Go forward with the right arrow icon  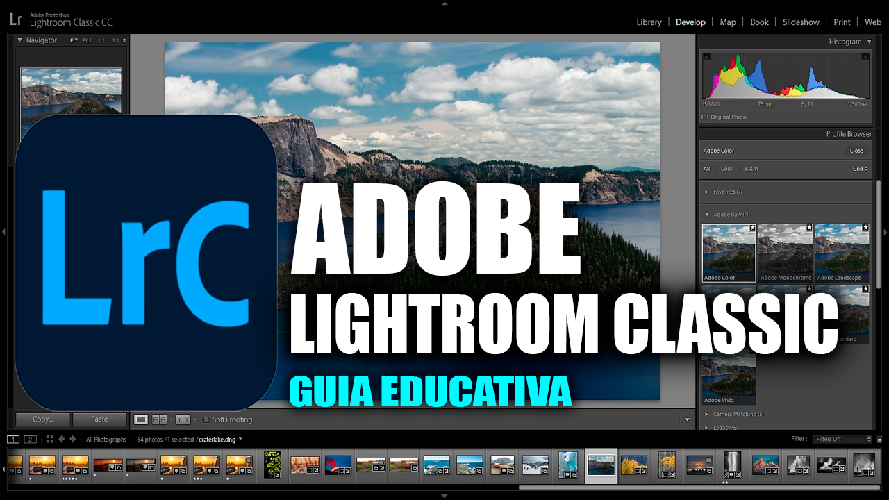[72, 439]
